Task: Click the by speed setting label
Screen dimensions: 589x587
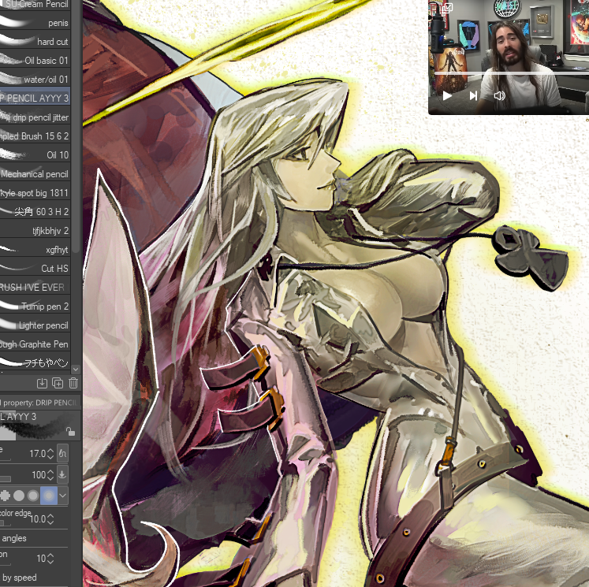Action: point(20,578)
